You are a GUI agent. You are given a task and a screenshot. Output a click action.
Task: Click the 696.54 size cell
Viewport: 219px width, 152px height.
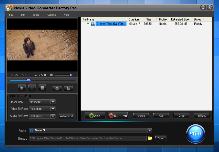tap(149, 24)
